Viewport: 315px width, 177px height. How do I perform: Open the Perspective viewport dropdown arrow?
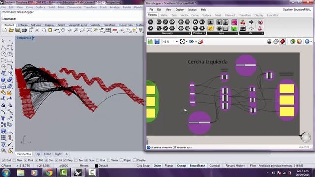33,38
